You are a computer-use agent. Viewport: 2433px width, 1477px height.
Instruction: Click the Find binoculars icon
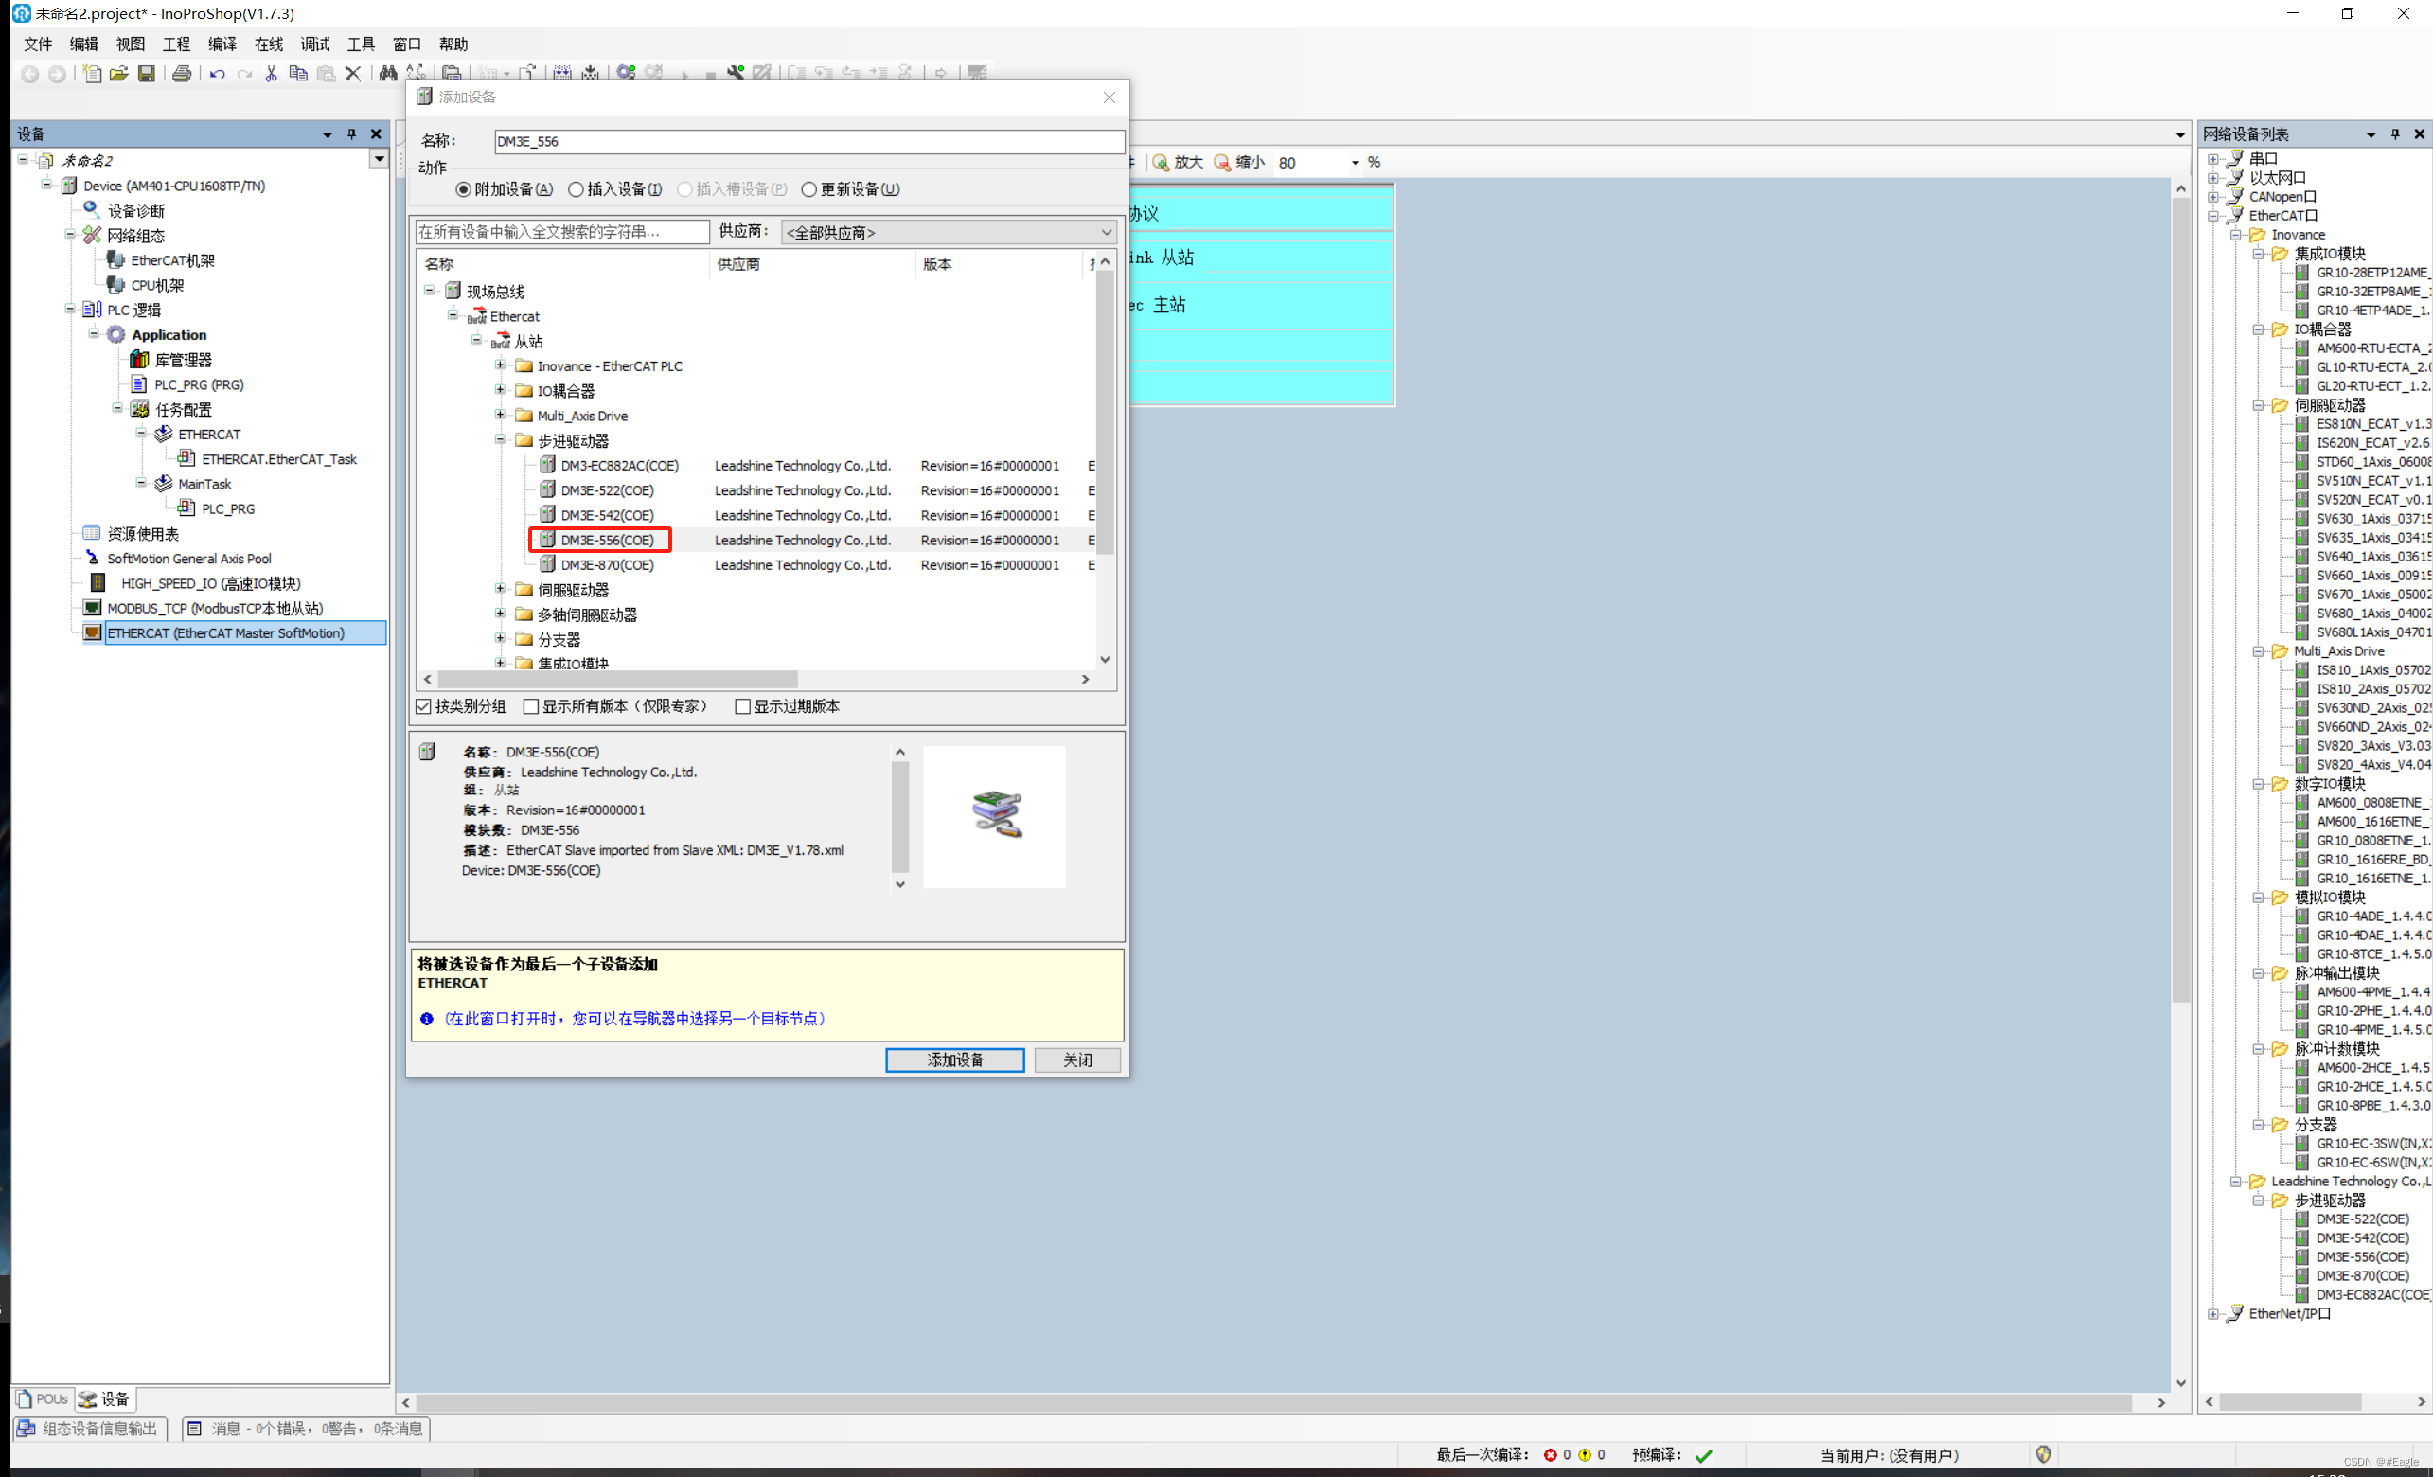pyautogui.click(x=388, y=74)
